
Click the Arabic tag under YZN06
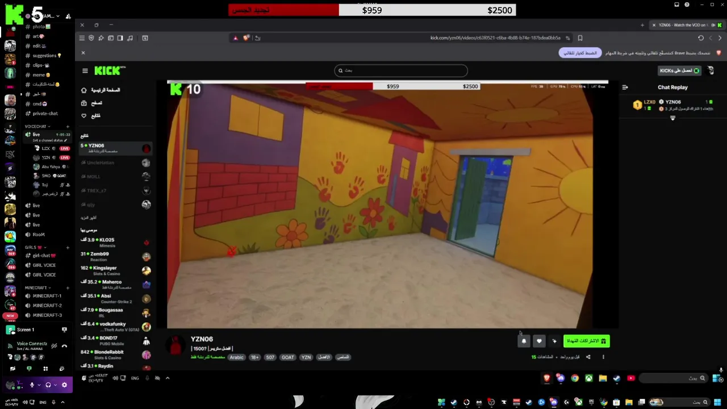[236, 357]
